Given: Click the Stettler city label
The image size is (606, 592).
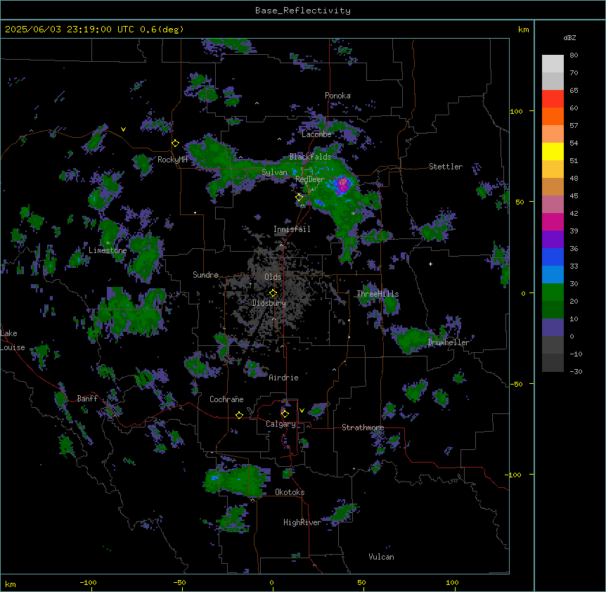Looking at the screenshot, I should coord(446,167).
